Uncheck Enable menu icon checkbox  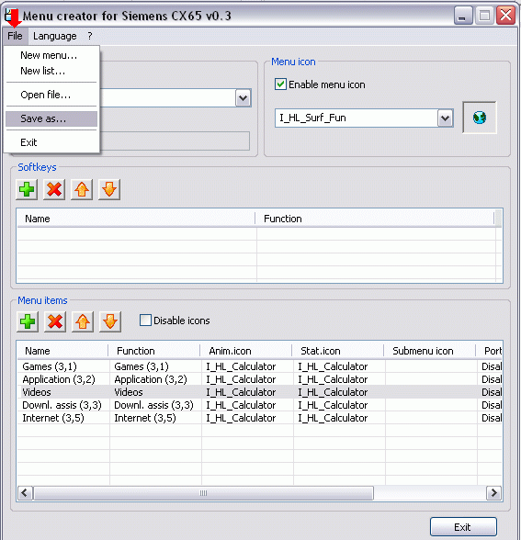280,84
